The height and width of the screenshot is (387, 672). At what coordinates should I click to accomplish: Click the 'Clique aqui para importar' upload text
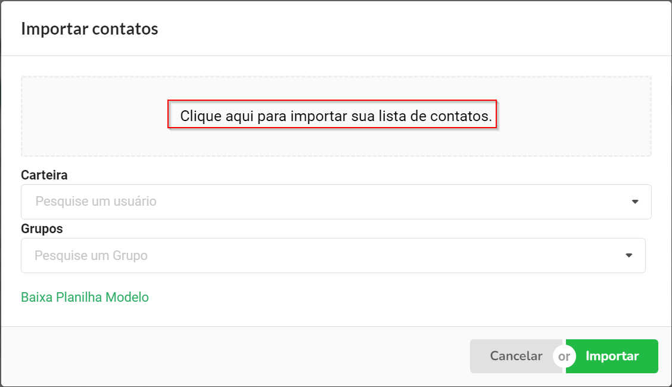pos(336,116)
